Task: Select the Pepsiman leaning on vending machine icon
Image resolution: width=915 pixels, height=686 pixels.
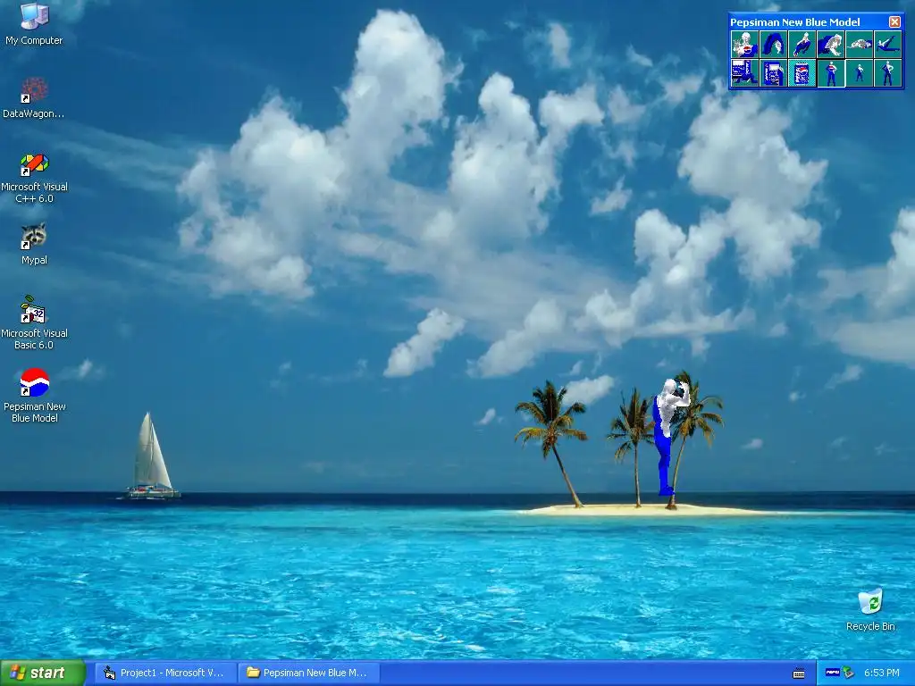Action: (x=774, y=73)
